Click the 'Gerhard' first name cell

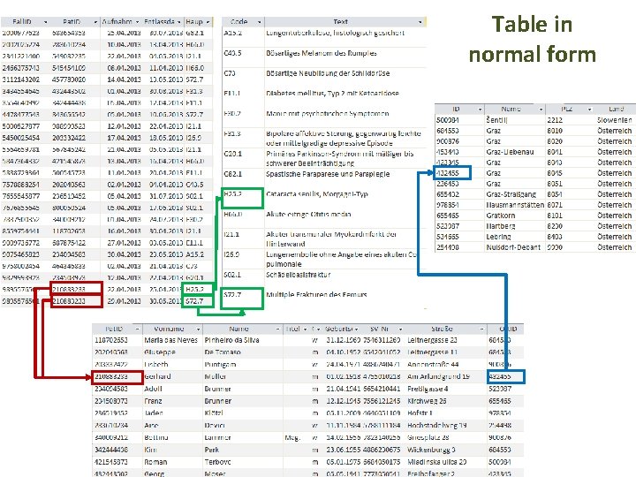point(157,376)
